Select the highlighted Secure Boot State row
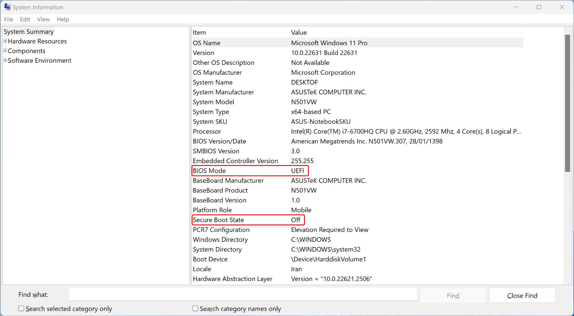This screenshot has height=316, width=574. pyautogui.click(x=248, y=220)
